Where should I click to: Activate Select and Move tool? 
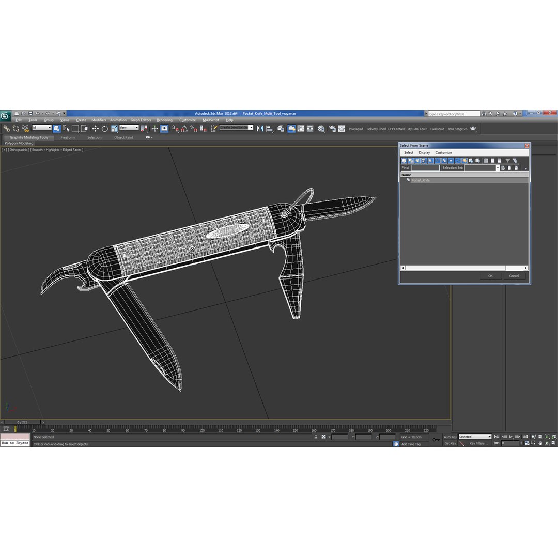point(96,129)
